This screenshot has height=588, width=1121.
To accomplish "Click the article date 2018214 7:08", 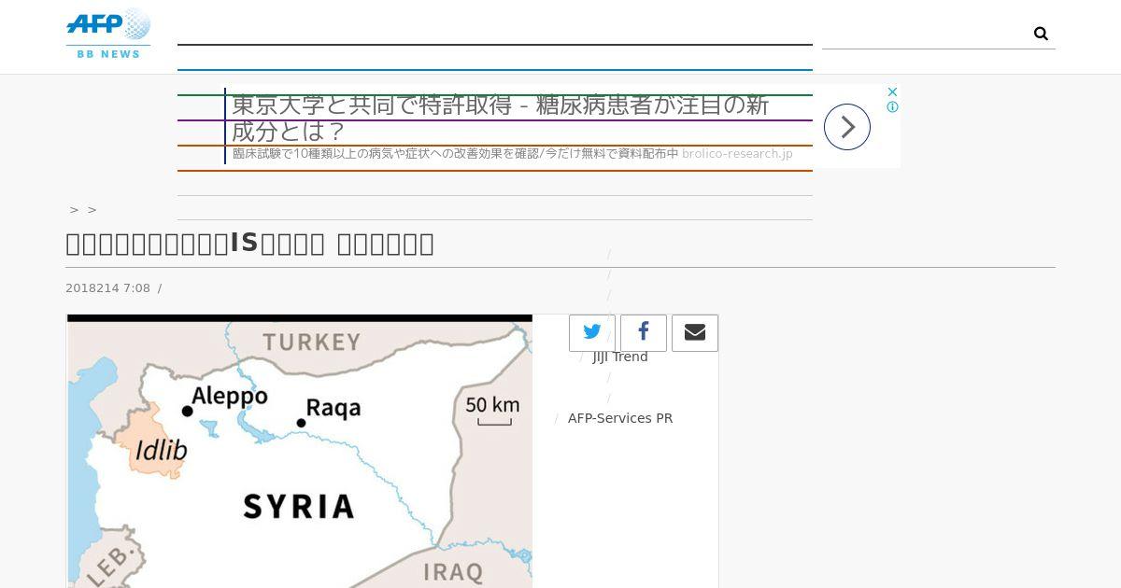I will [x=107, y=288].
